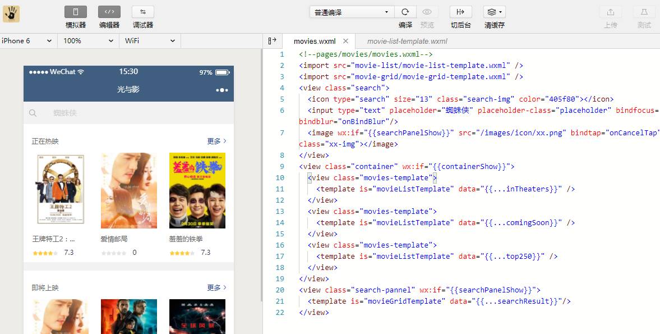This screenshot has width=660, height=334.
Task: Open first poster under 即将上映
Action: coord(60,316)
